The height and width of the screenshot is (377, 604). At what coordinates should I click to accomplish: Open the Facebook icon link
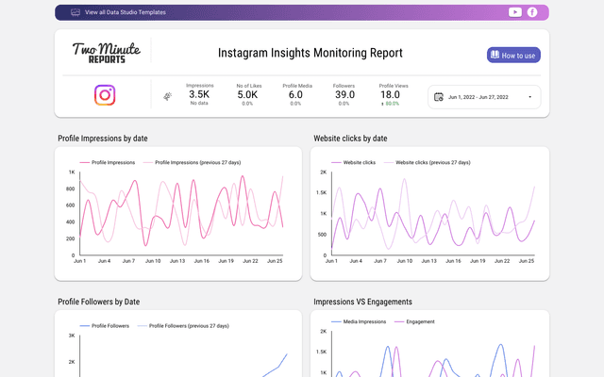(x=532, y=12)
